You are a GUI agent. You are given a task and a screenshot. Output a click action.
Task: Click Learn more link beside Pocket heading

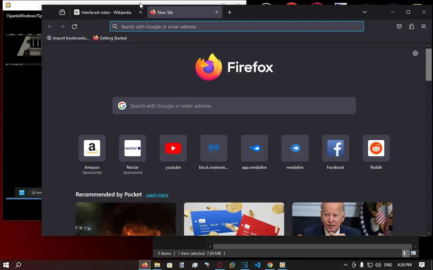(x=157, y=195)
